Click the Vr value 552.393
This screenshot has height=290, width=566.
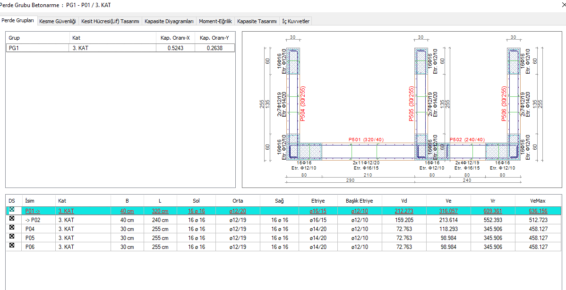click(x=494, y=219)
